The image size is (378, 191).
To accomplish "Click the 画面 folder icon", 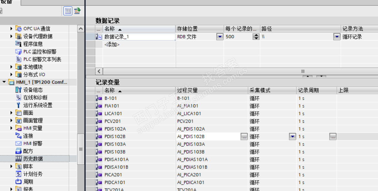I will tap(19, 113).
